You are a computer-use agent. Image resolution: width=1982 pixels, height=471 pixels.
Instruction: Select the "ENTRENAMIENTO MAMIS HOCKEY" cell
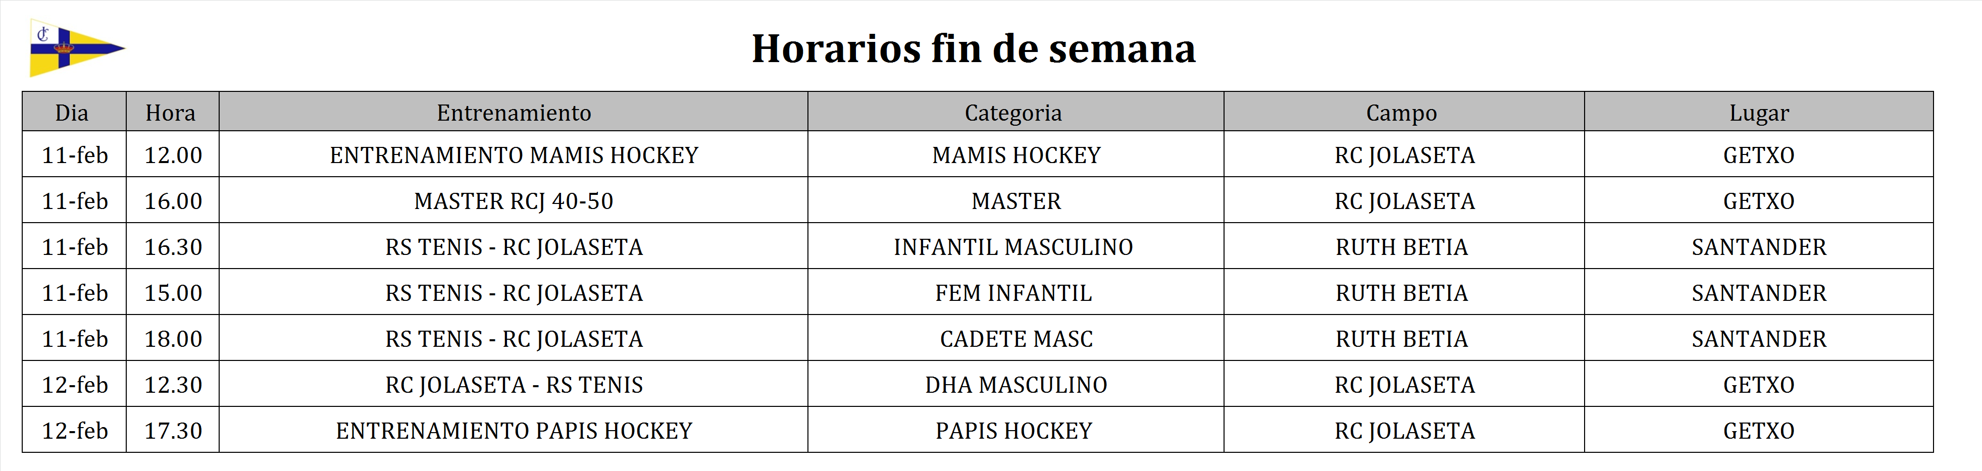point(514,155)
